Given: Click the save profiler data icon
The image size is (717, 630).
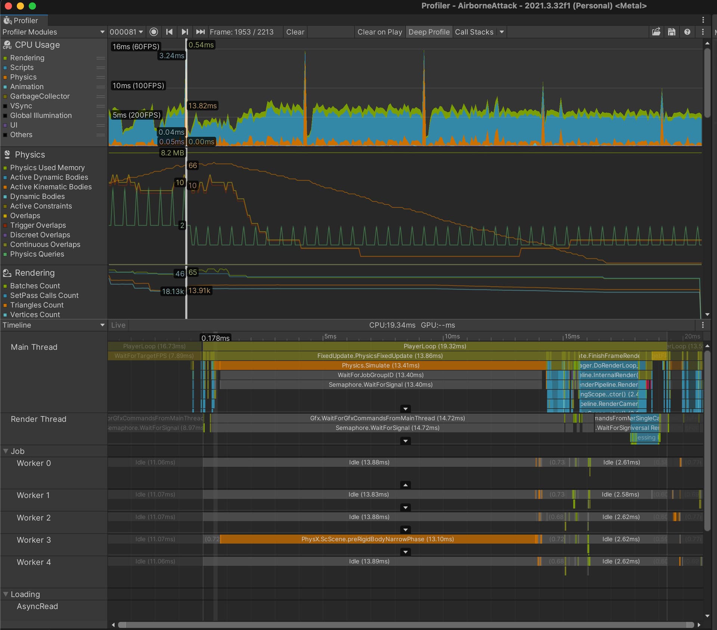Looking at the screenshot, I should pos(671,32).
